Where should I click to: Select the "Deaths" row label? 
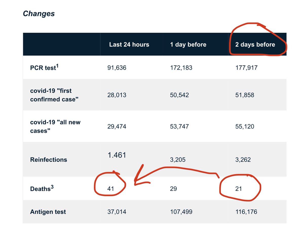tap(42, 189)
